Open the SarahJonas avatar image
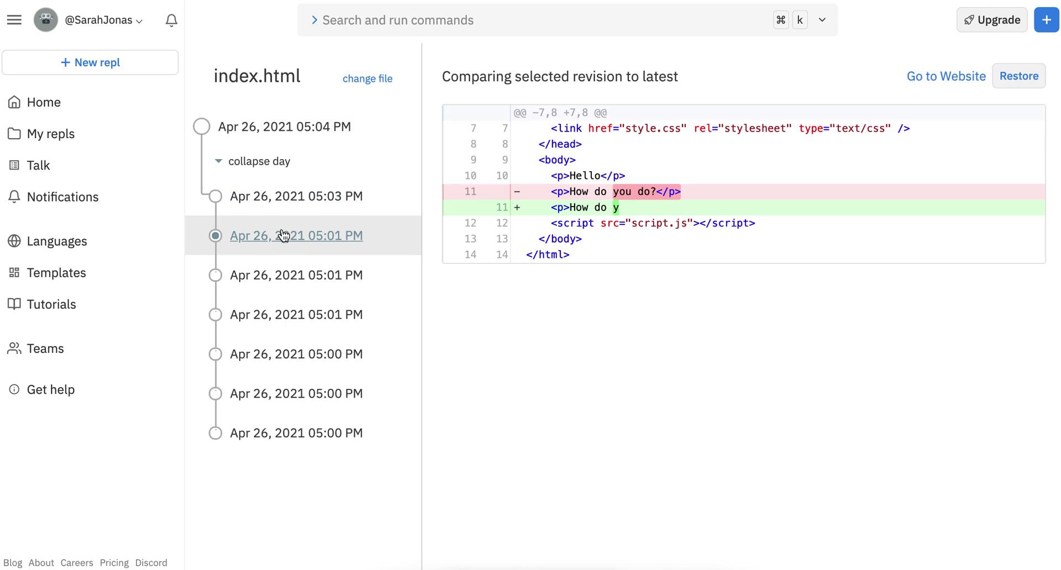Screen dimensions: 1061x570 click(46, 20)
